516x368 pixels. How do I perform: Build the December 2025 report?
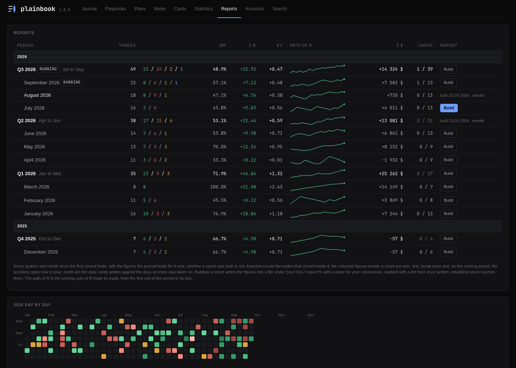pos(448,252)
